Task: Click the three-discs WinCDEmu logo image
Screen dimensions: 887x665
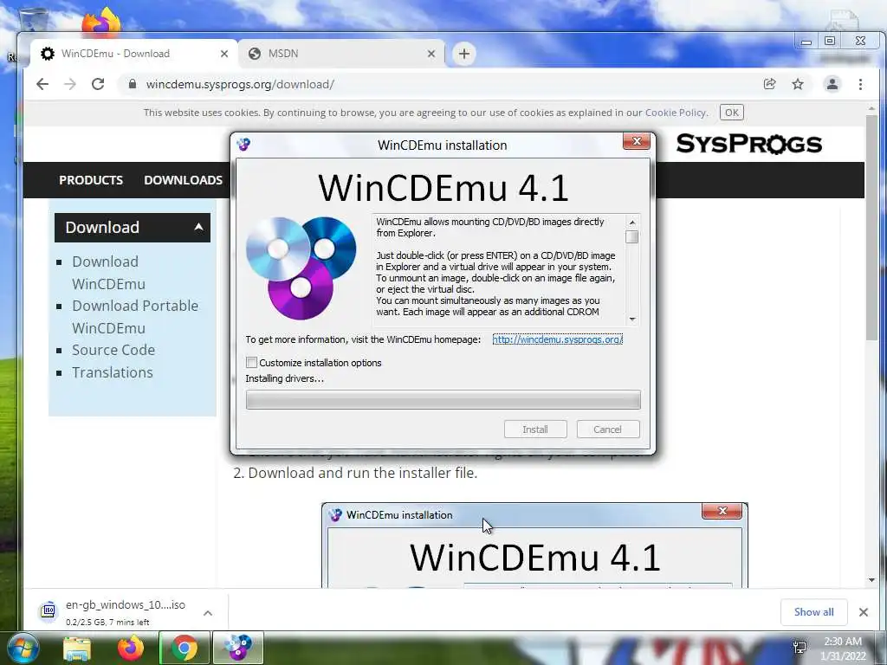Action: click(x=301, y=268)
